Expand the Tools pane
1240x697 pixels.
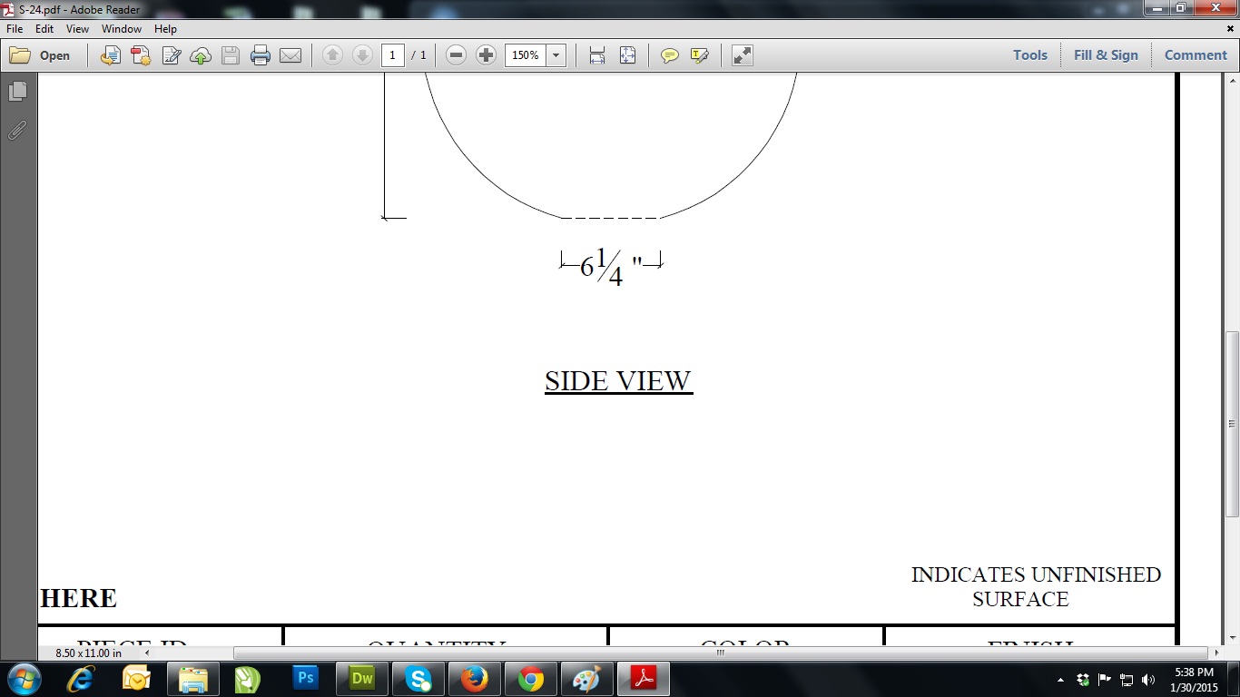[x=1030, y=55]
